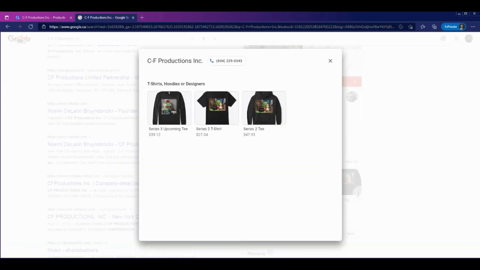Open the Favorites list icon
The width and height of the screenshot is (480, 270).
(423, 27)
